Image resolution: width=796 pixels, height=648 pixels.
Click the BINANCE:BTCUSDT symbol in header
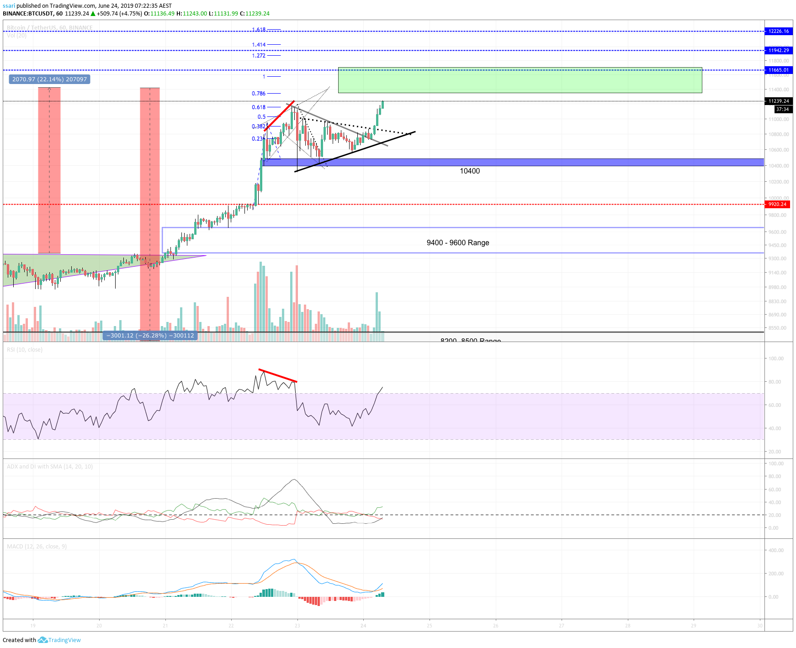(x=28, y=13)
